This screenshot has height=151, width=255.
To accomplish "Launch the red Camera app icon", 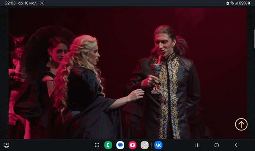I will click(x=132, y=145).
